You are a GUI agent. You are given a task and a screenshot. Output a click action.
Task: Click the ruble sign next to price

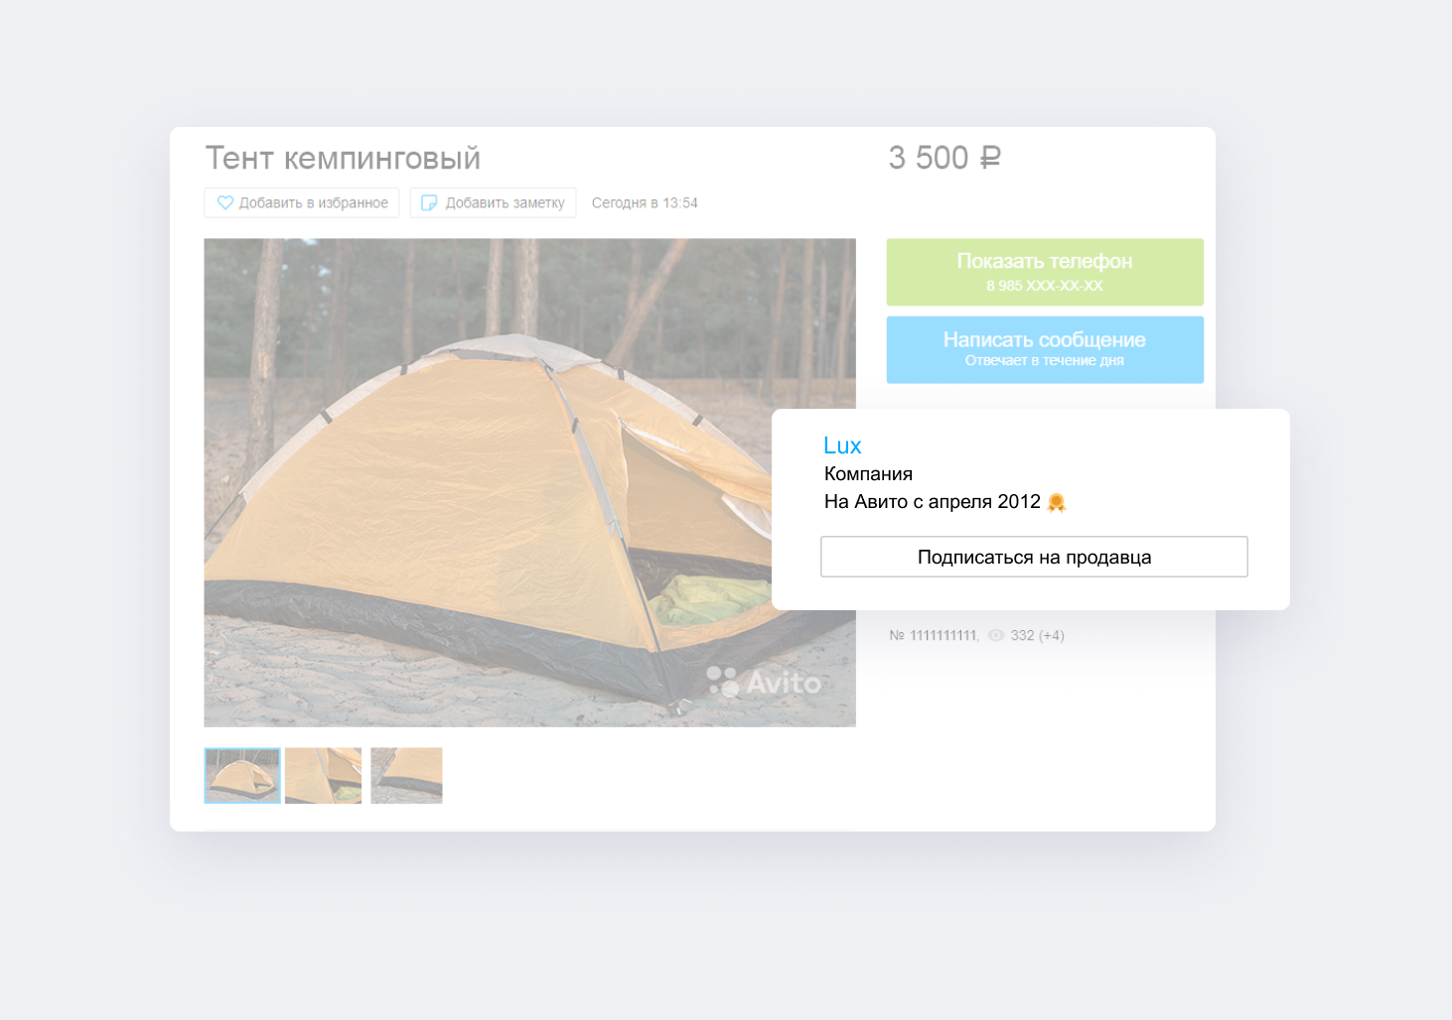[x=990, y=158]
